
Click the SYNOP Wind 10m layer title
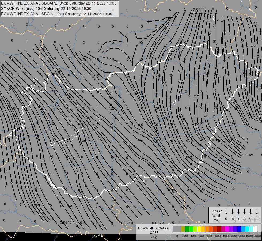coord(48,9)
